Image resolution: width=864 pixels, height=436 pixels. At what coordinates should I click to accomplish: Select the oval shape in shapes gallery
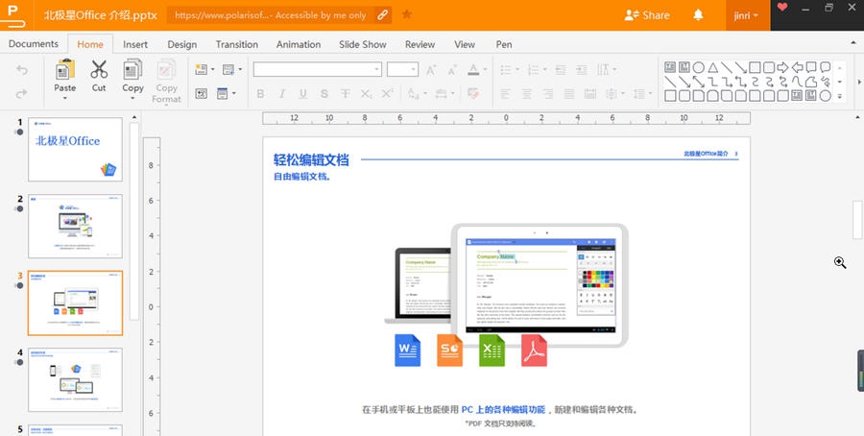point(699,67)
